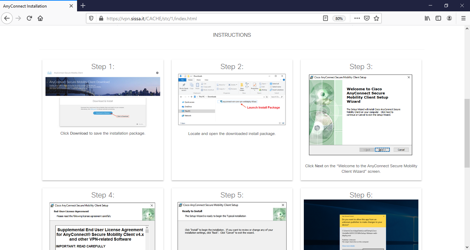Open the Firefox account icon
The image size is (470, 250).
(449, 19)
